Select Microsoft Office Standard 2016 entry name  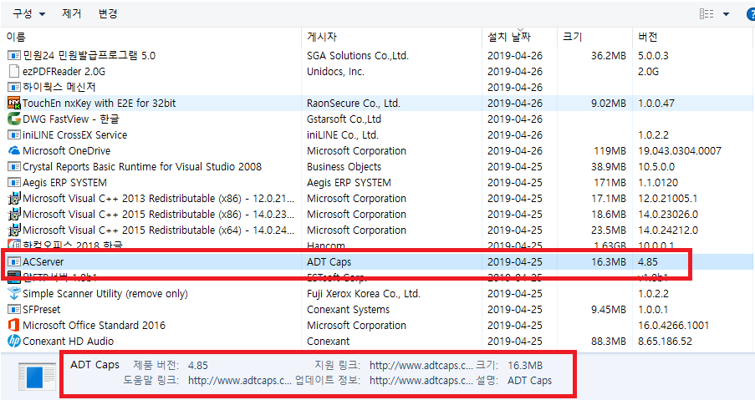click(94, 326)
